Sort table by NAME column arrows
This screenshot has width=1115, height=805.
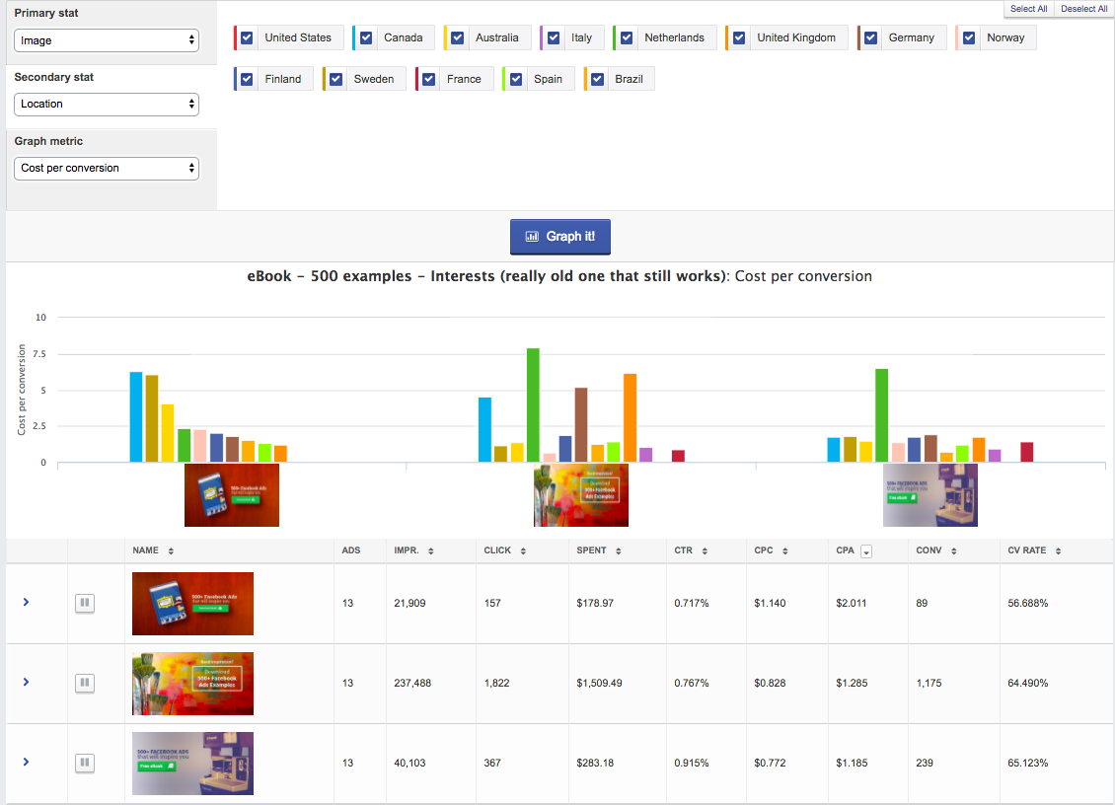pos(171,551)
